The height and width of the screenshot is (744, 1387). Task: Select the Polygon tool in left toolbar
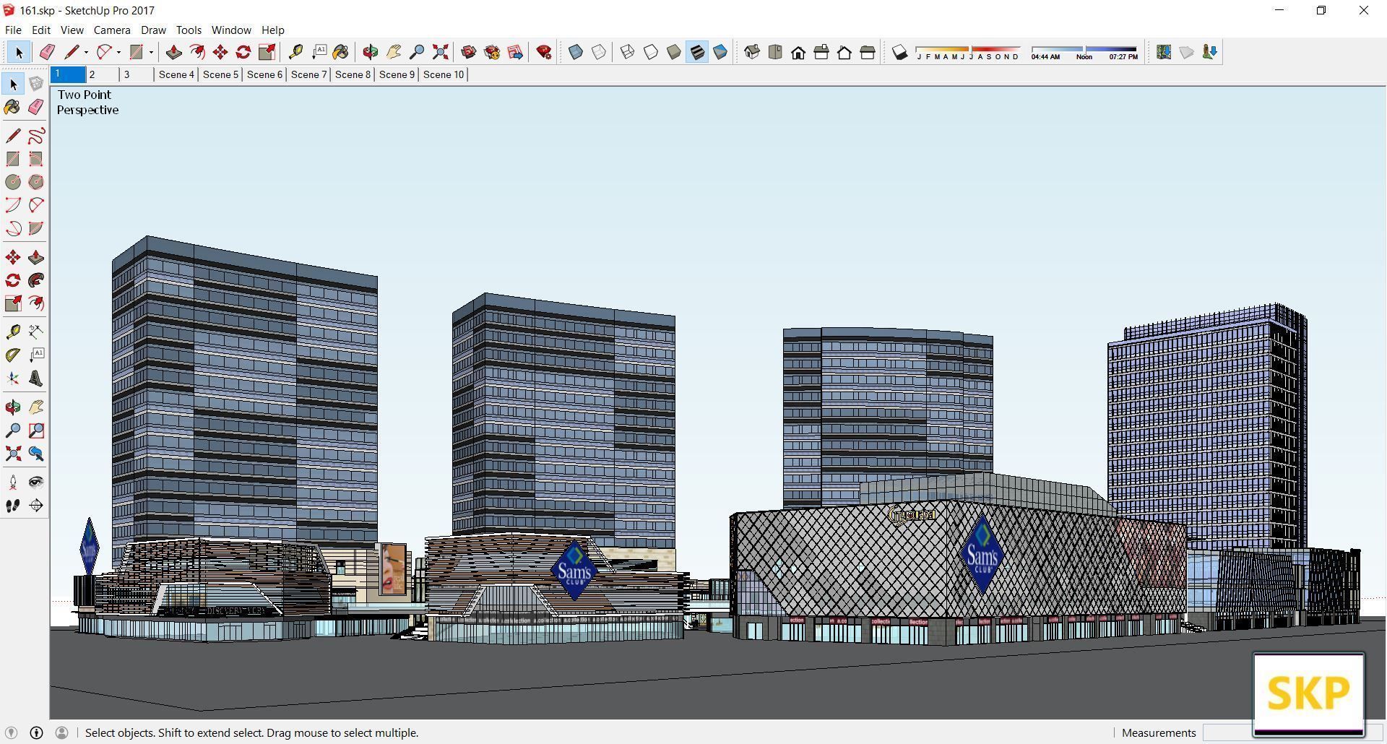(36, 182)
